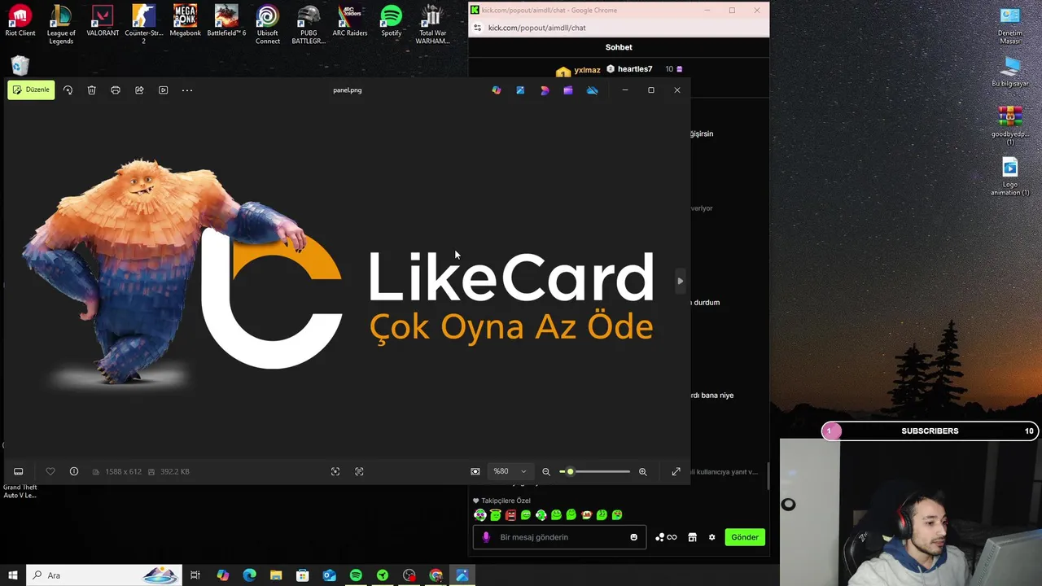Click the 392.2 KB file size text
Screen dimensions: 1042x586
174,471
